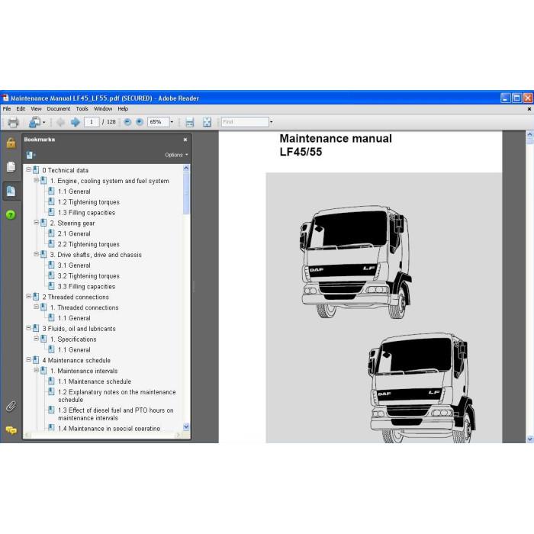This screenshot has height=534, width=534.
Task: Click the Adobe PDF title bar icon
Action: 5,98
